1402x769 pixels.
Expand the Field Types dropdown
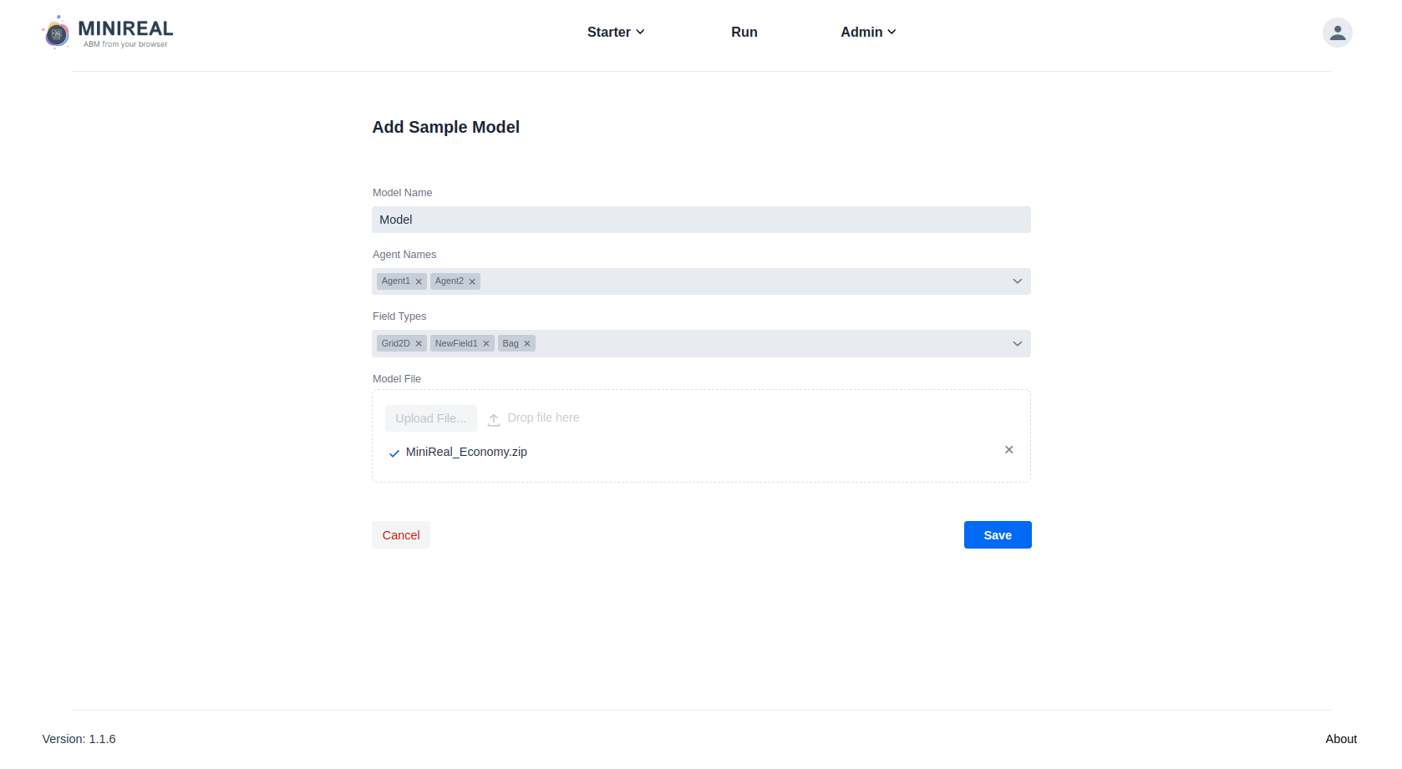coord(1017,343)
